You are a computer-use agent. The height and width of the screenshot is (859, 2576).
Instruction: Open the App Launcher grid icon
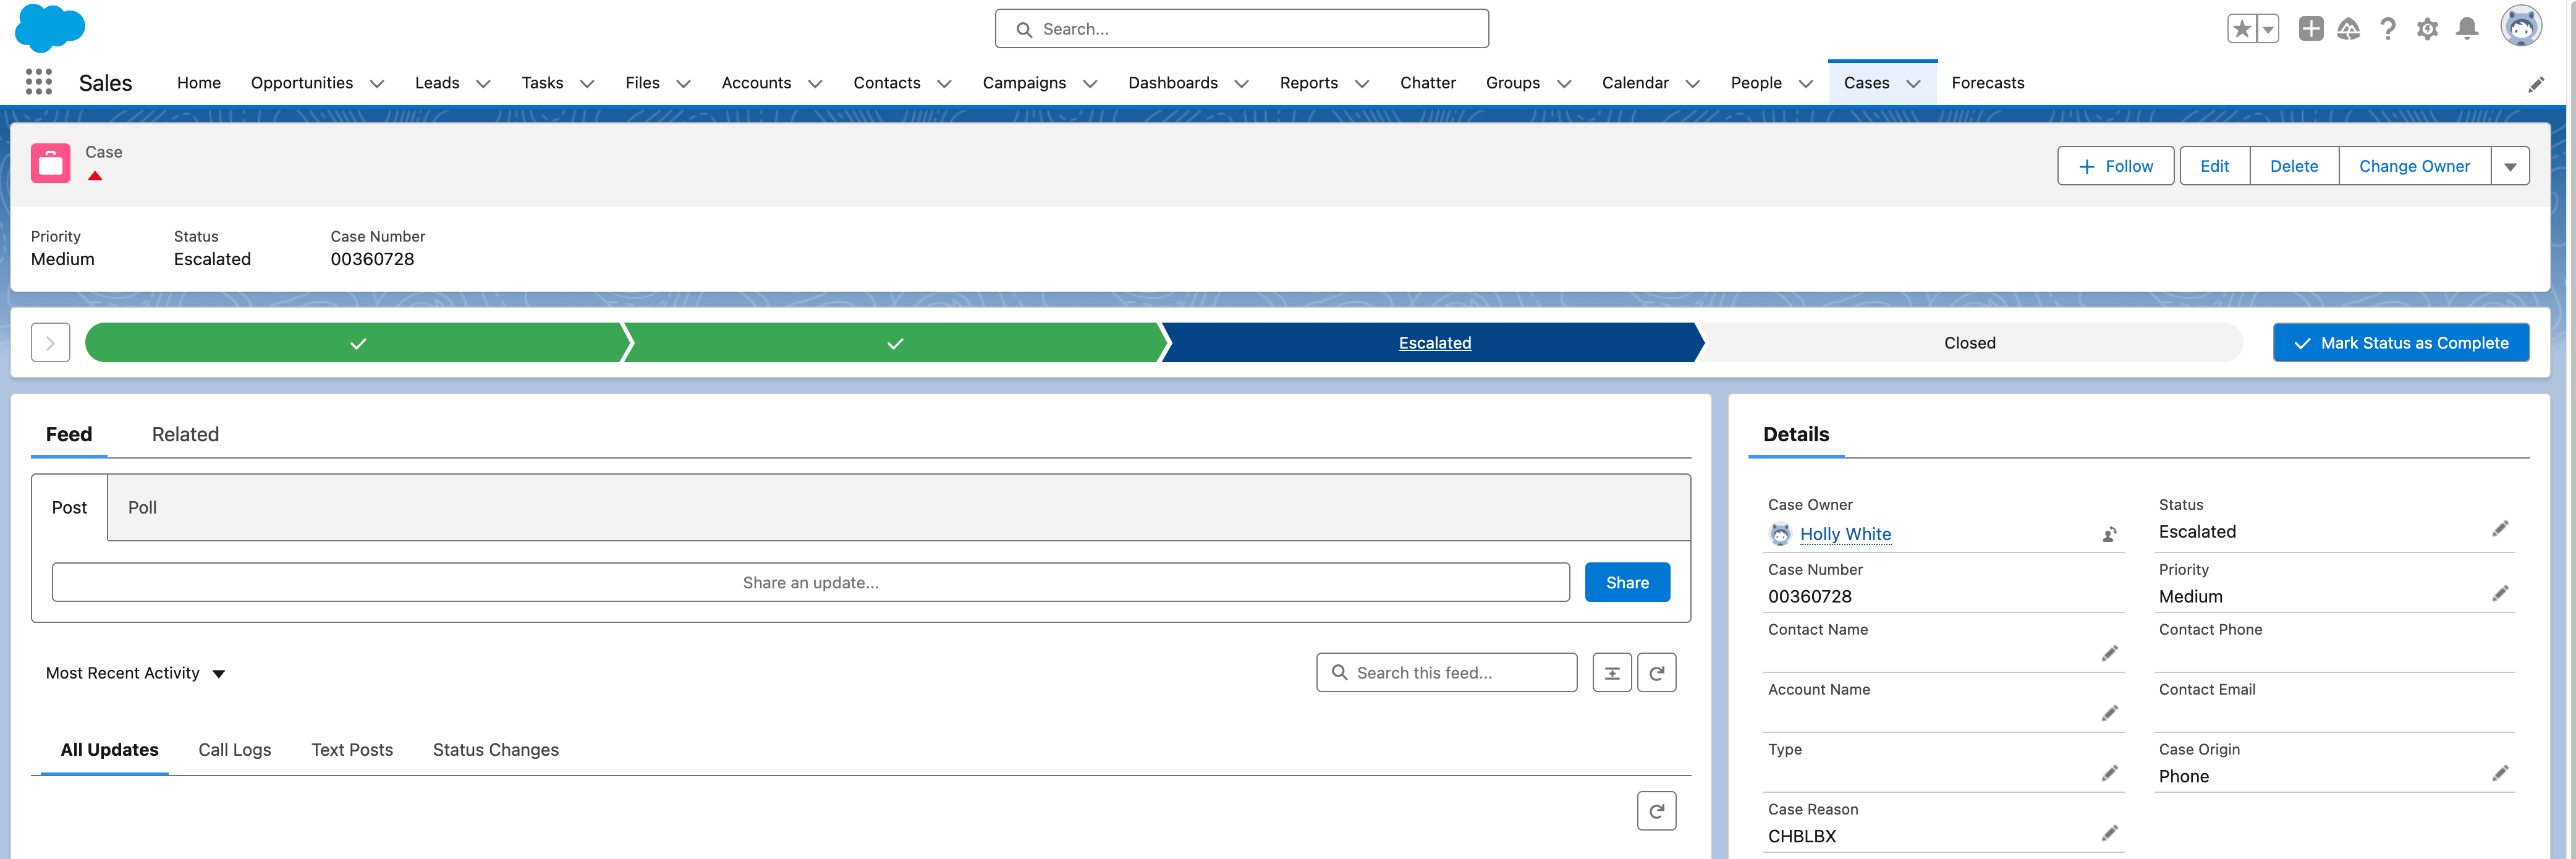38,82
